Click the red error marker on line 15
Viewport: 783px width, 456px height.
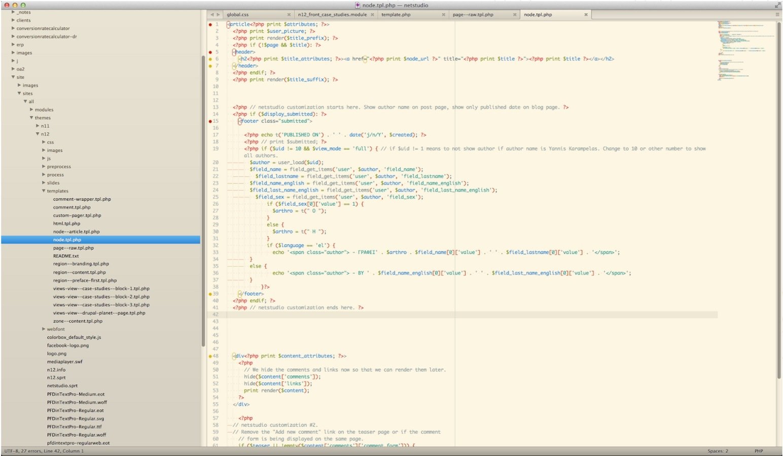[210, 121]
